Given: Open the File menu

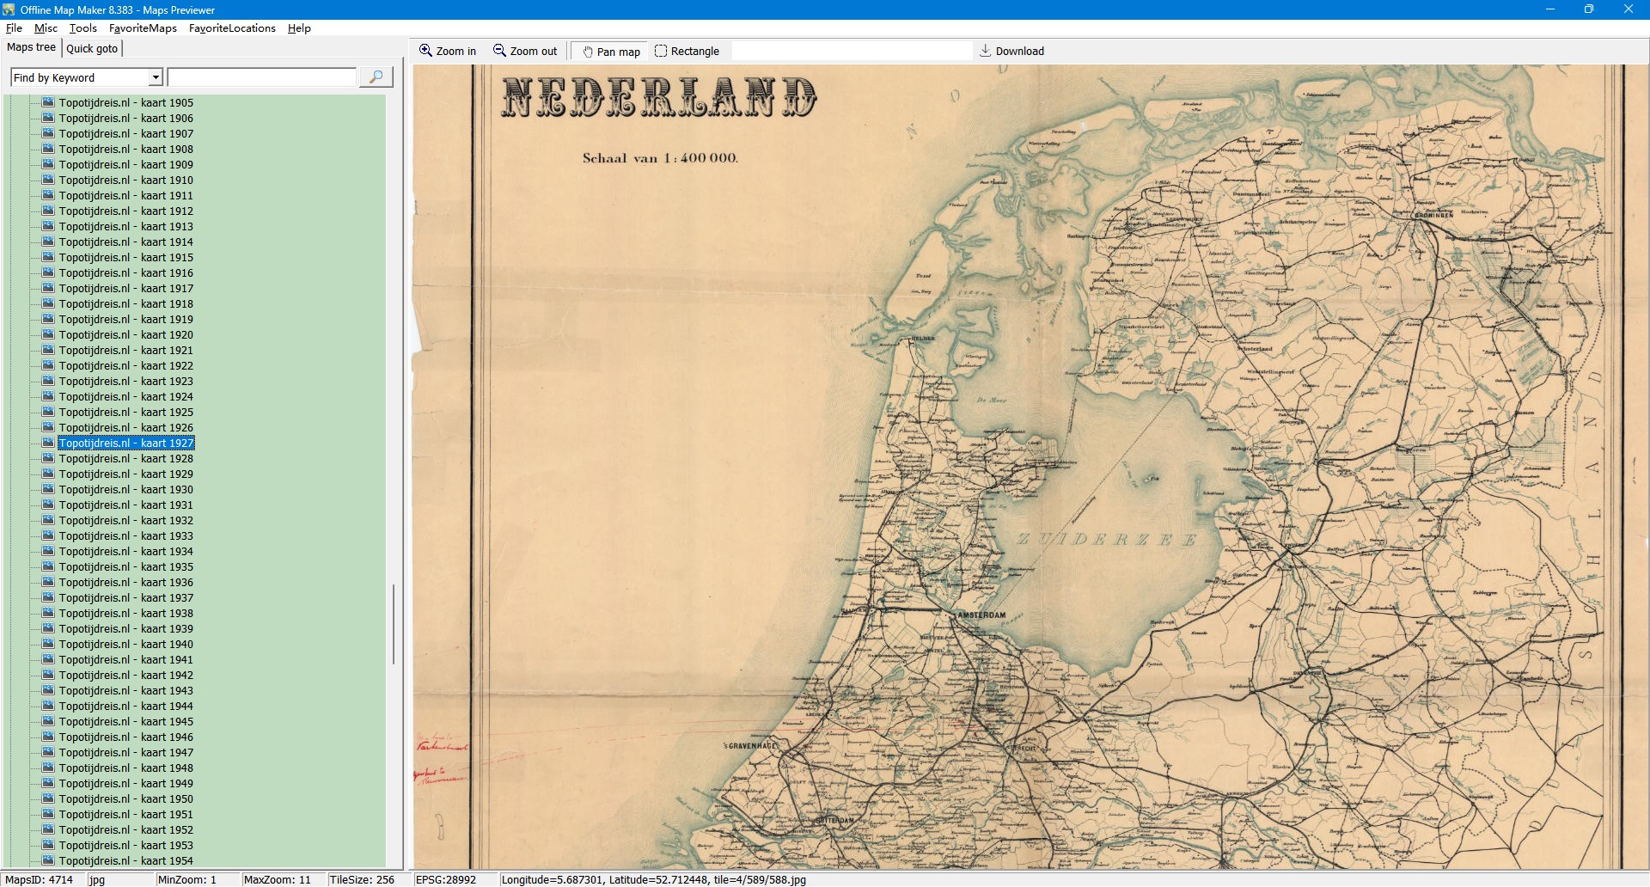Looking at the screenshot, I should coord(14,28).
